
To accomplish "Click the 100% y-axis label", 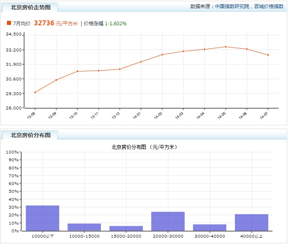I will pyautogui.click(x=12, y=152).
